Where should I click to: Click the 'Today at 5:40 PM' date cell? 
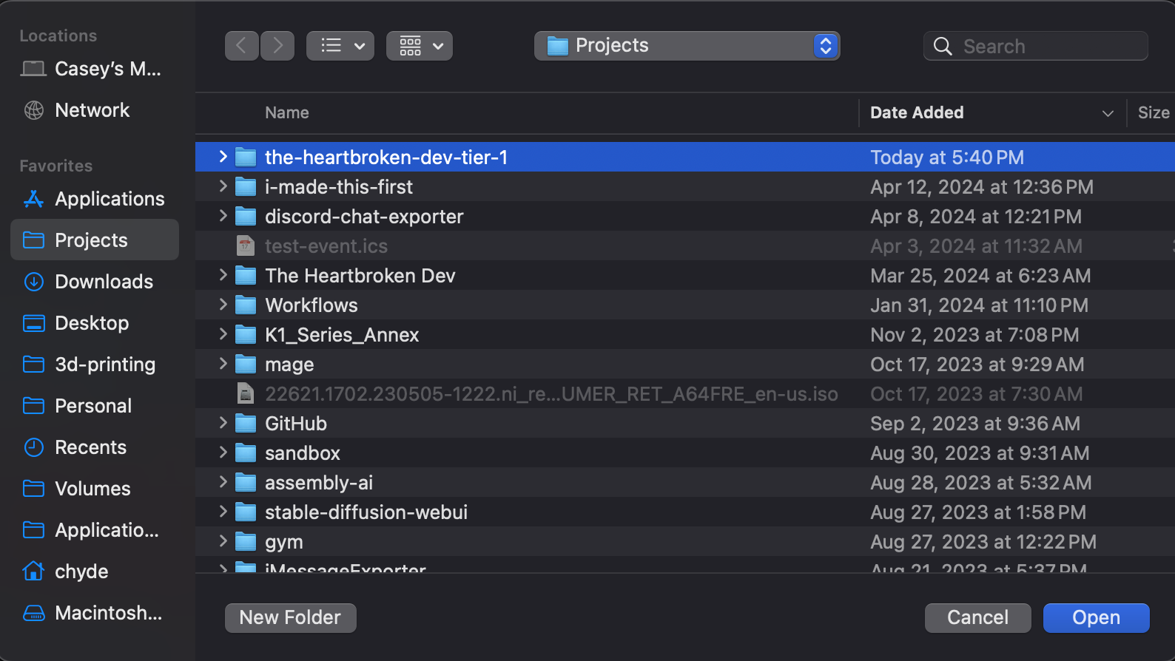point(947,157)
